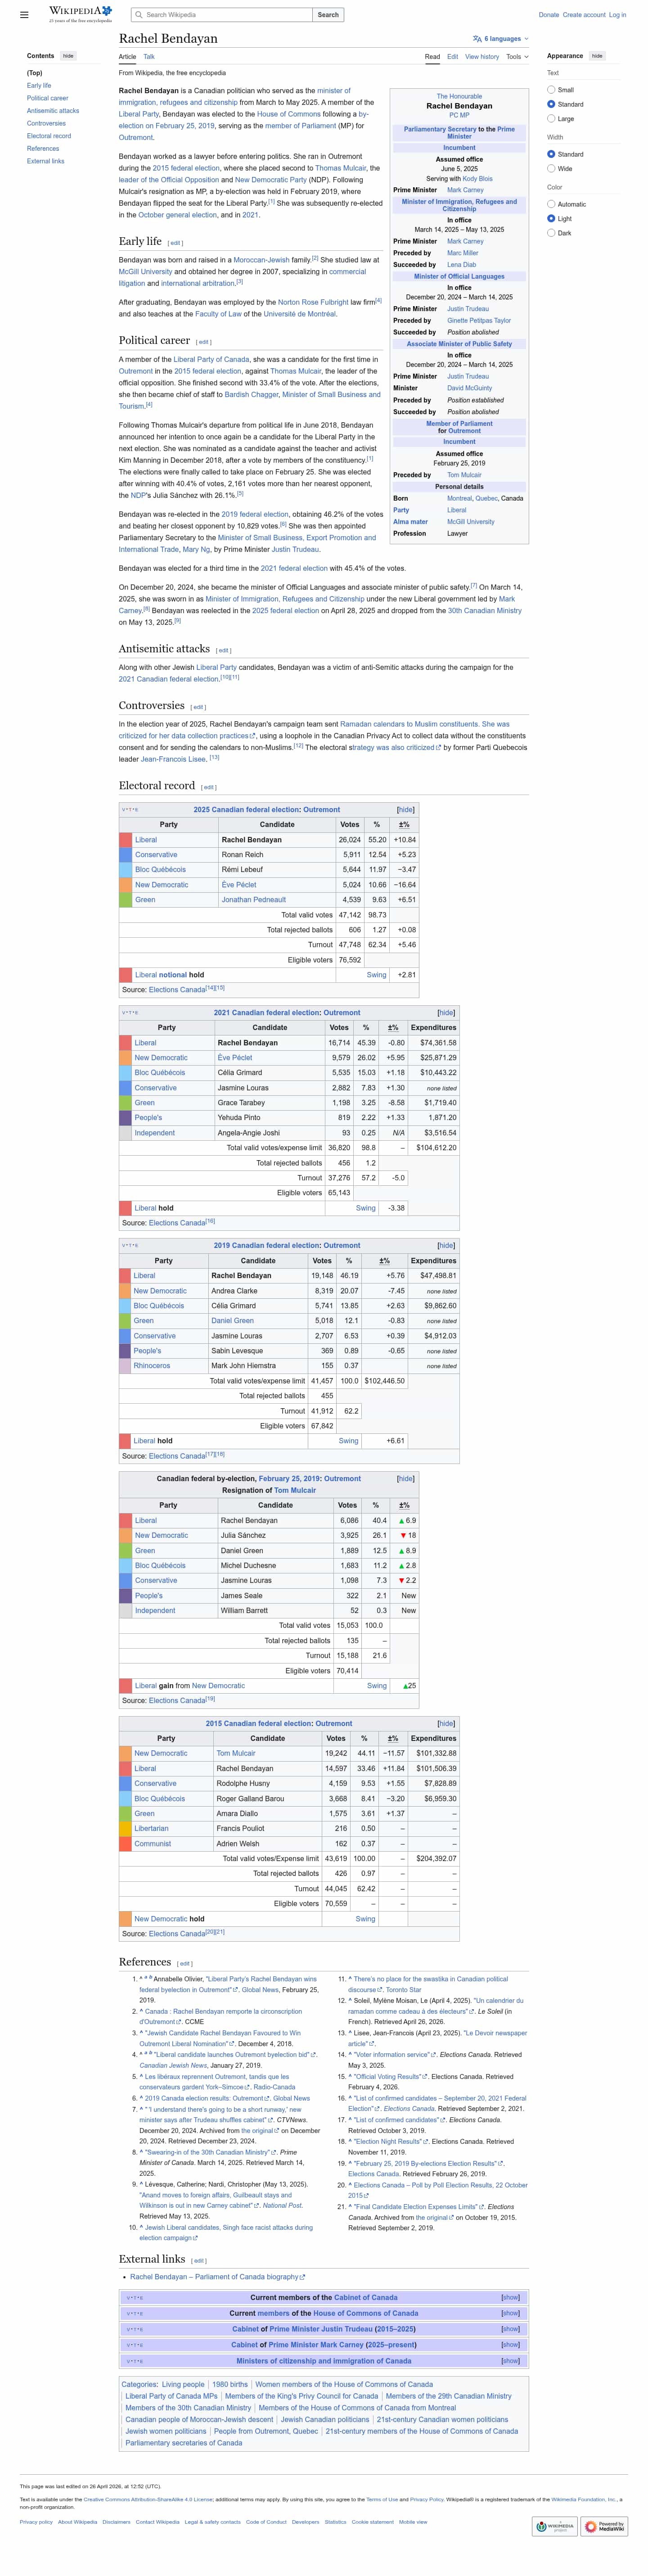
Task: Go to (Top) in Contents sidebar
Action: click(x=35, y=73)
